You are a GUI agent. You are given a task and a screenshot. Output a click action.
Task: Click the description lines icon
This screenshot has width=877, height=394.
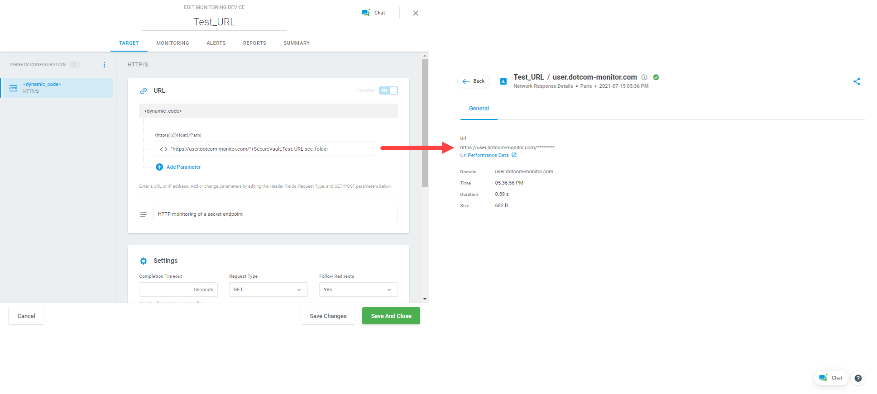144,214
